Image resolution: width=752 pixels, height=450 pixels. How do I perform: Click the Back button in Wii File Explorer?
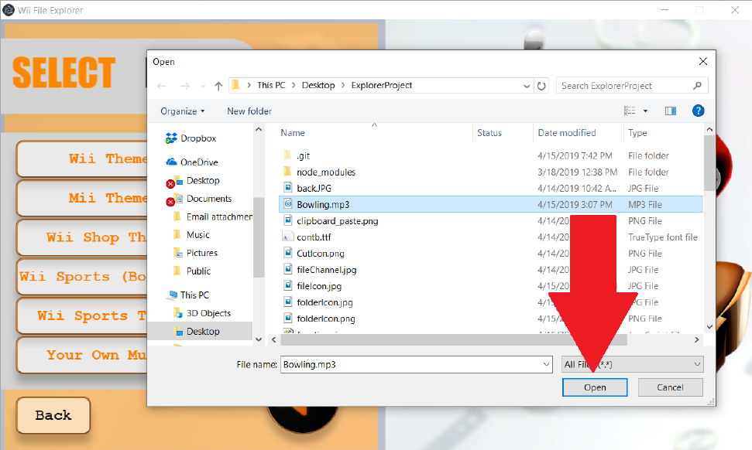53,415
